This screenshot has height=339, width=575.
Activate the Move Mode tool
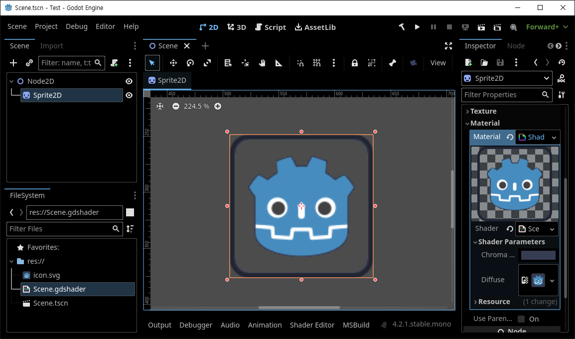tap(173, 63)
